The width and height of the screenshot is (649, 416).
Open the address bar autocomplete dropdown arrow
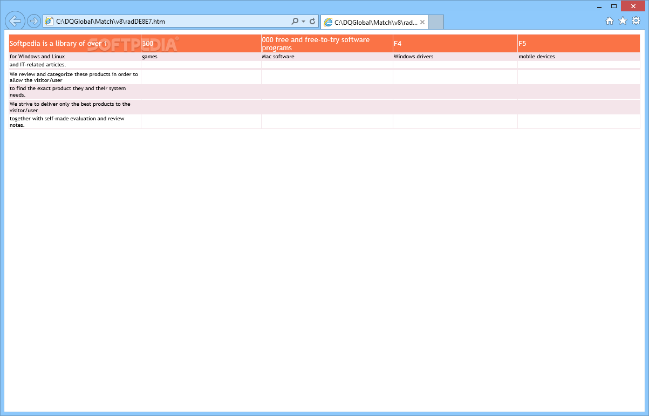tap(303, 22)
